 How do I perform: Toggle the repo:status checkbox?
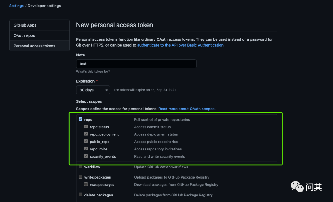[86, 127]
